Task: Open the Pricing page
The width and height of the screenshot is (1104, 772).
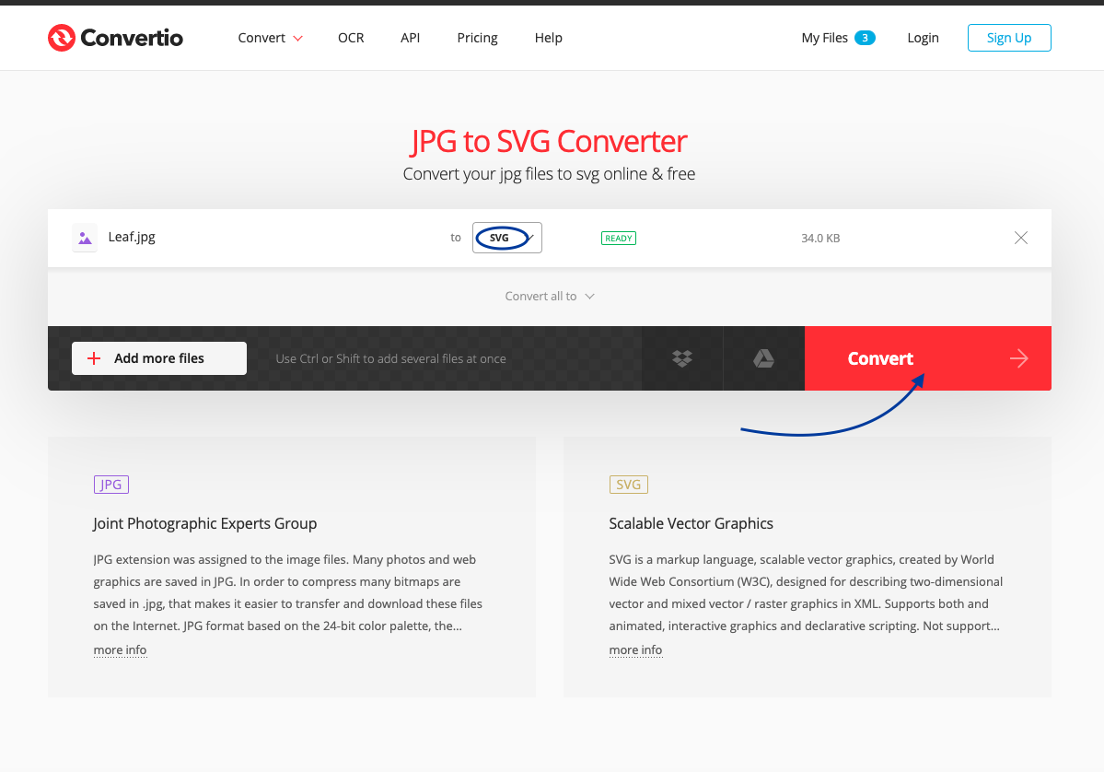Action: [477, 38]
